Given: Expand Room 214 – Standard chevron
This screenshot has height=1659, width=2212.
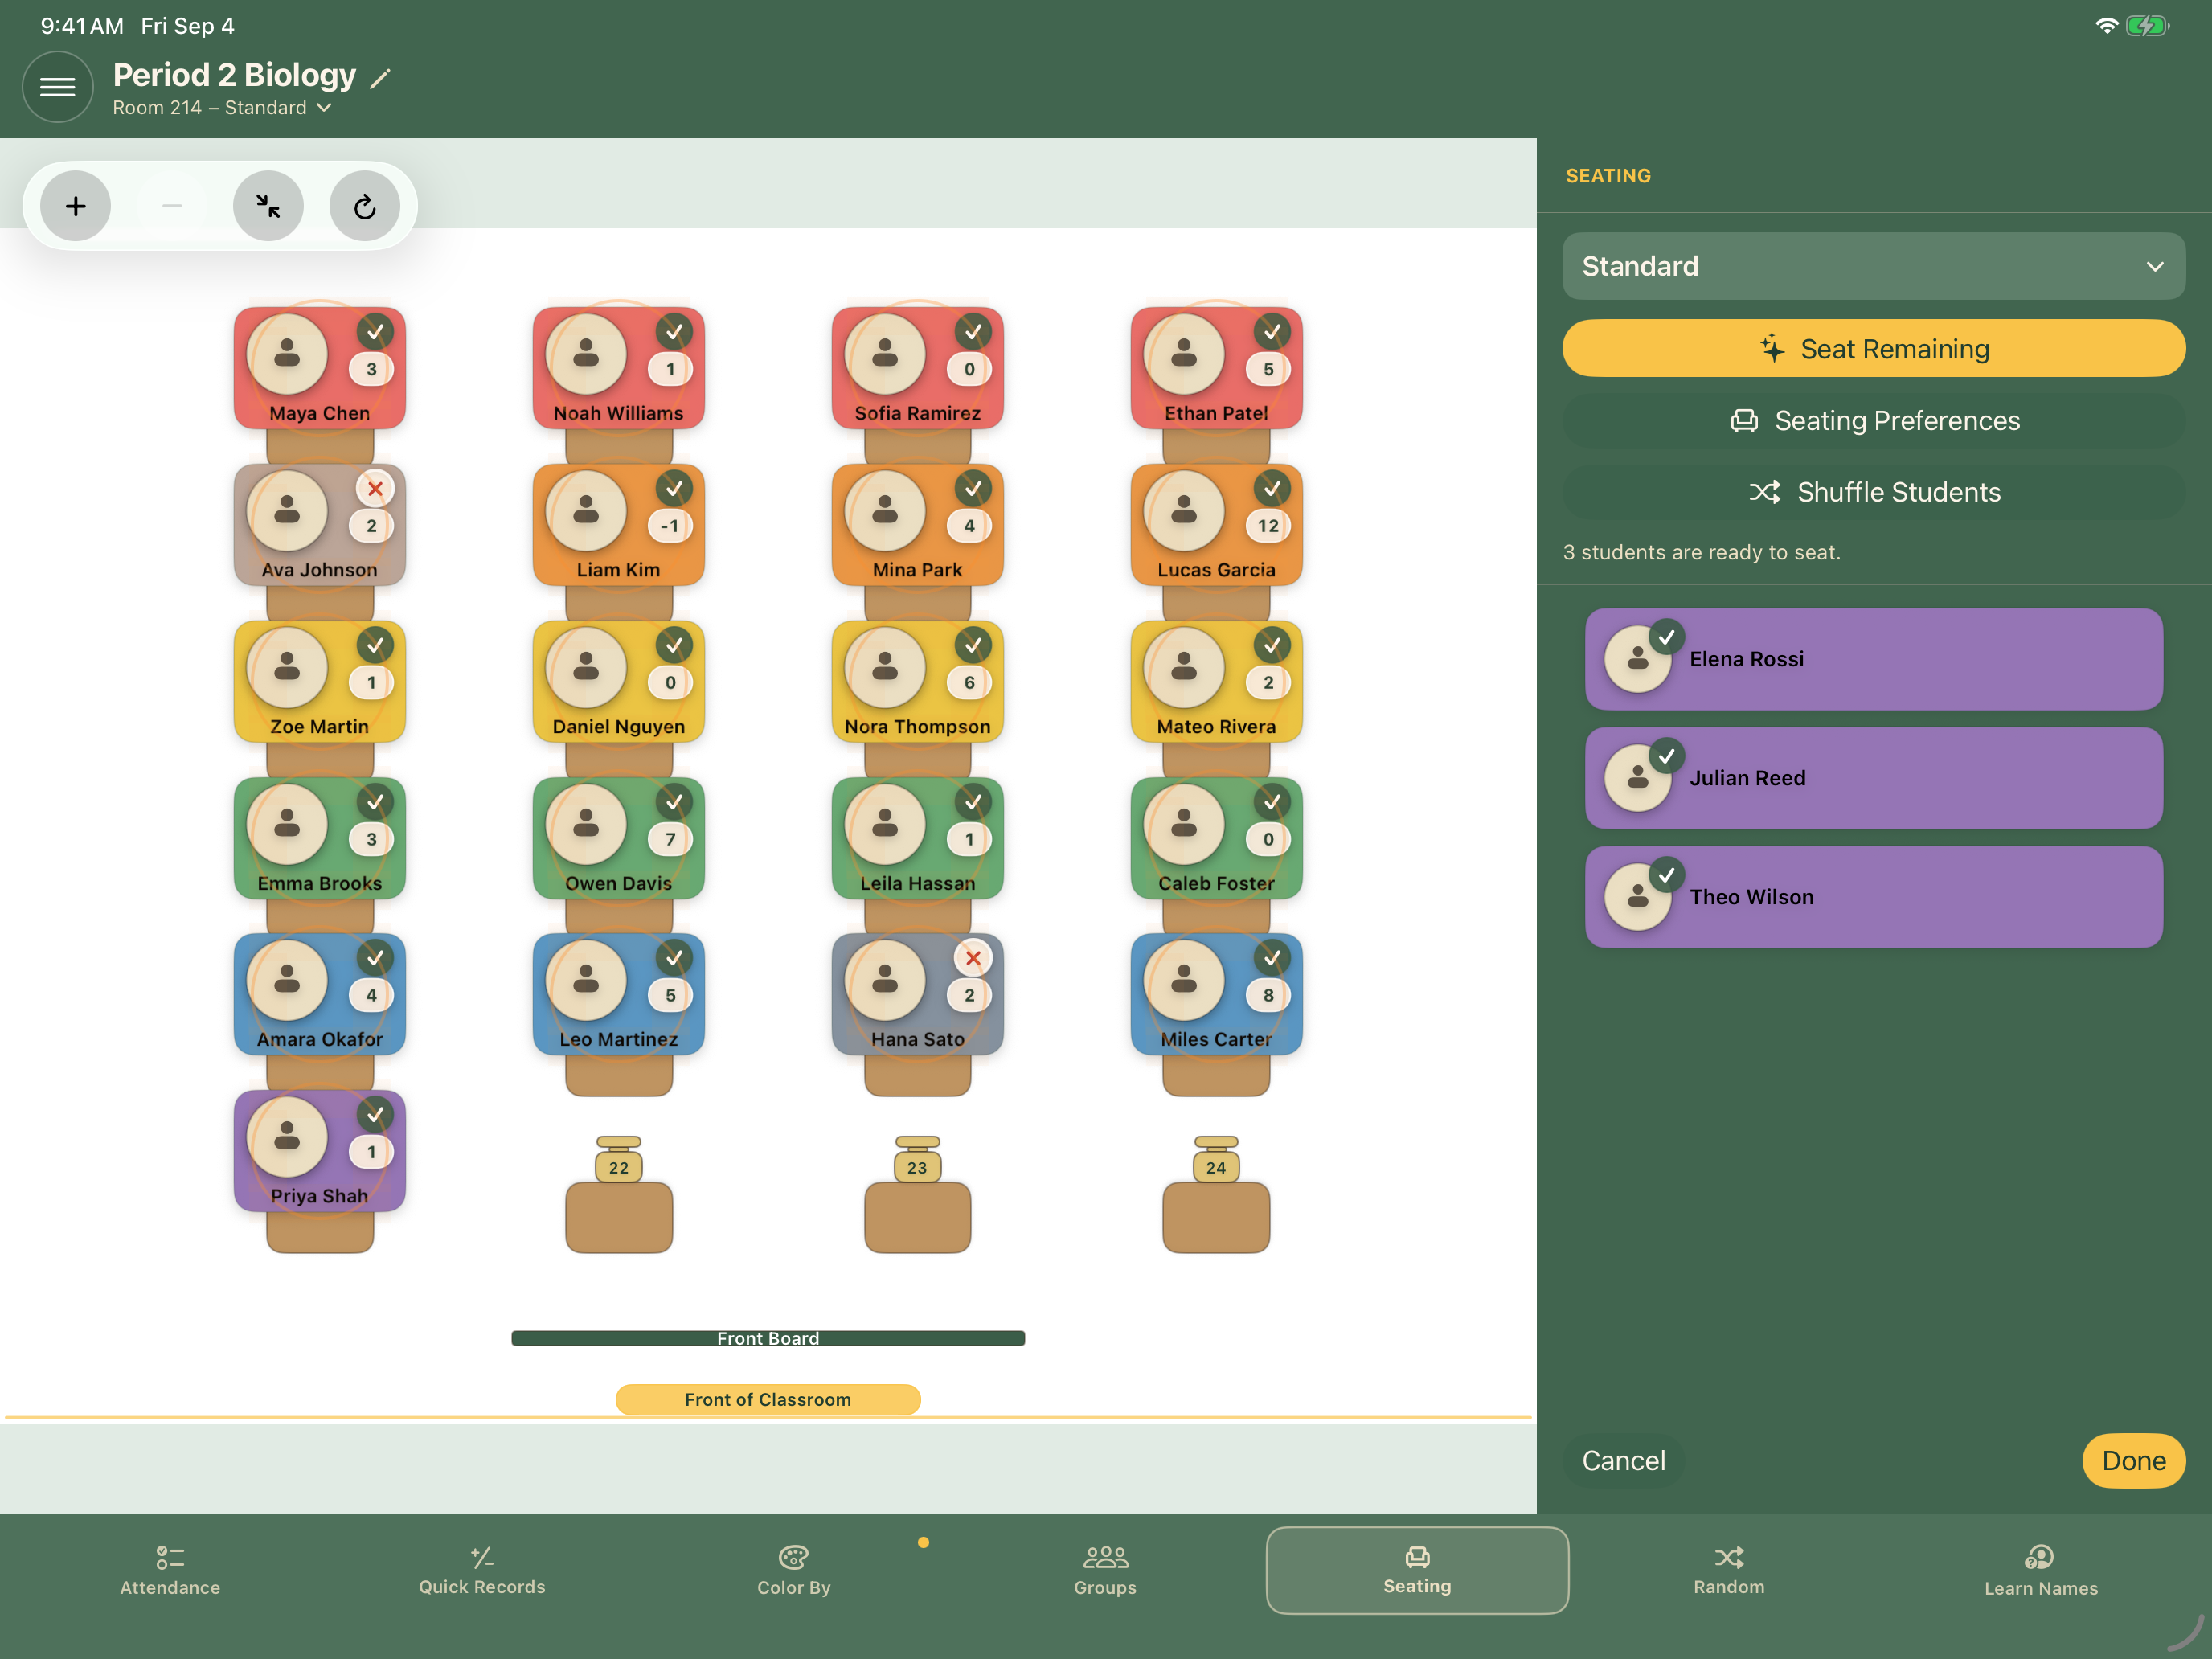Looking at the screenshot, I should (324, 108).
